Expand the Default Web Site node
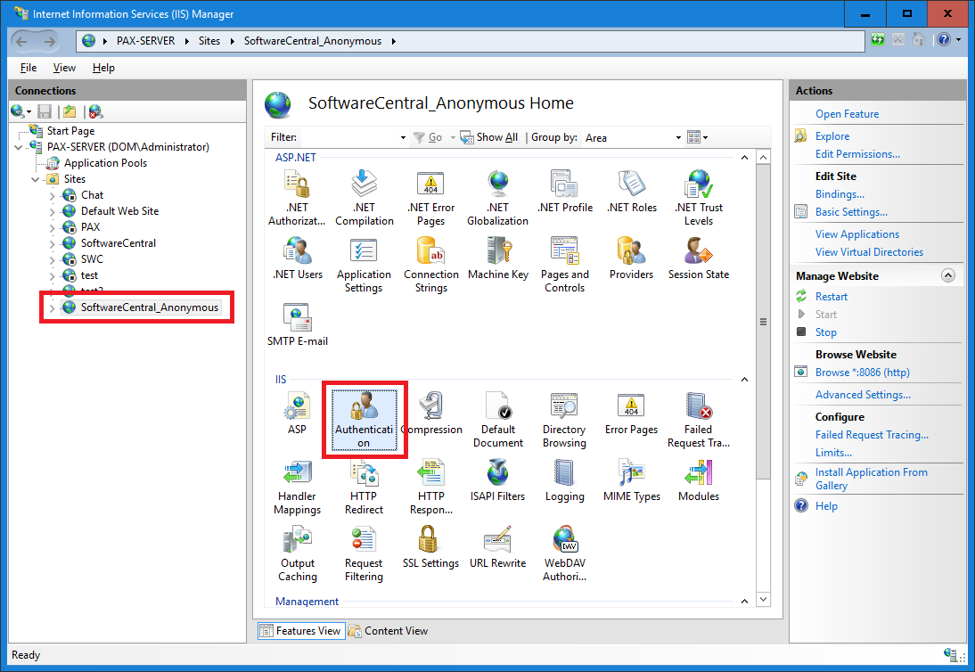Viewport: 975px width, 672px height. [x=53, y=211]
